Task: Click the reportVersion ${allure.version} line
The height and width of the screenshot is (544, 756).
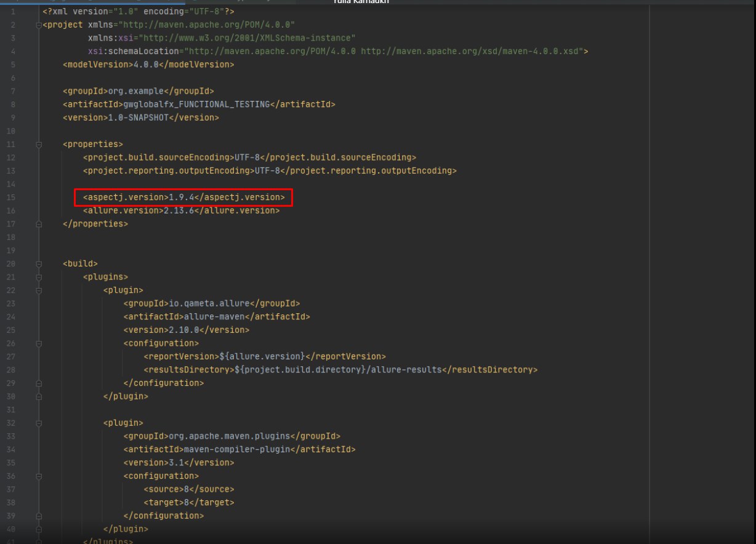Action: [265, 357]
